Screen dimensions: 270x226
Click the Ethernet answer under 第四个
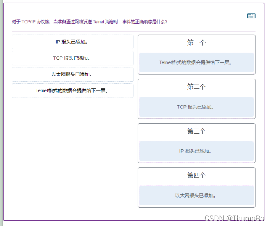(197, 195)
